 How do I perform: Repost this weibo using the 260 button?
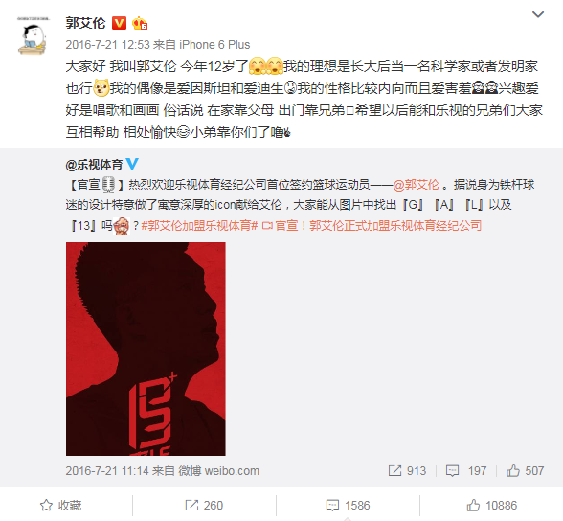[x=204, y=506]
